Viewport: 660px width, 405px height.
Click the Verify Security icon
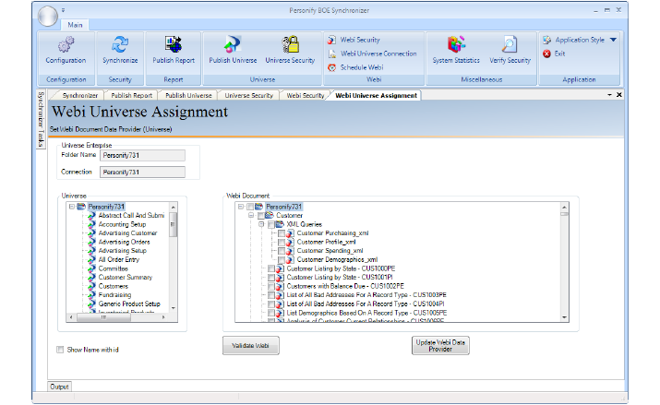(x=509, y=46)
